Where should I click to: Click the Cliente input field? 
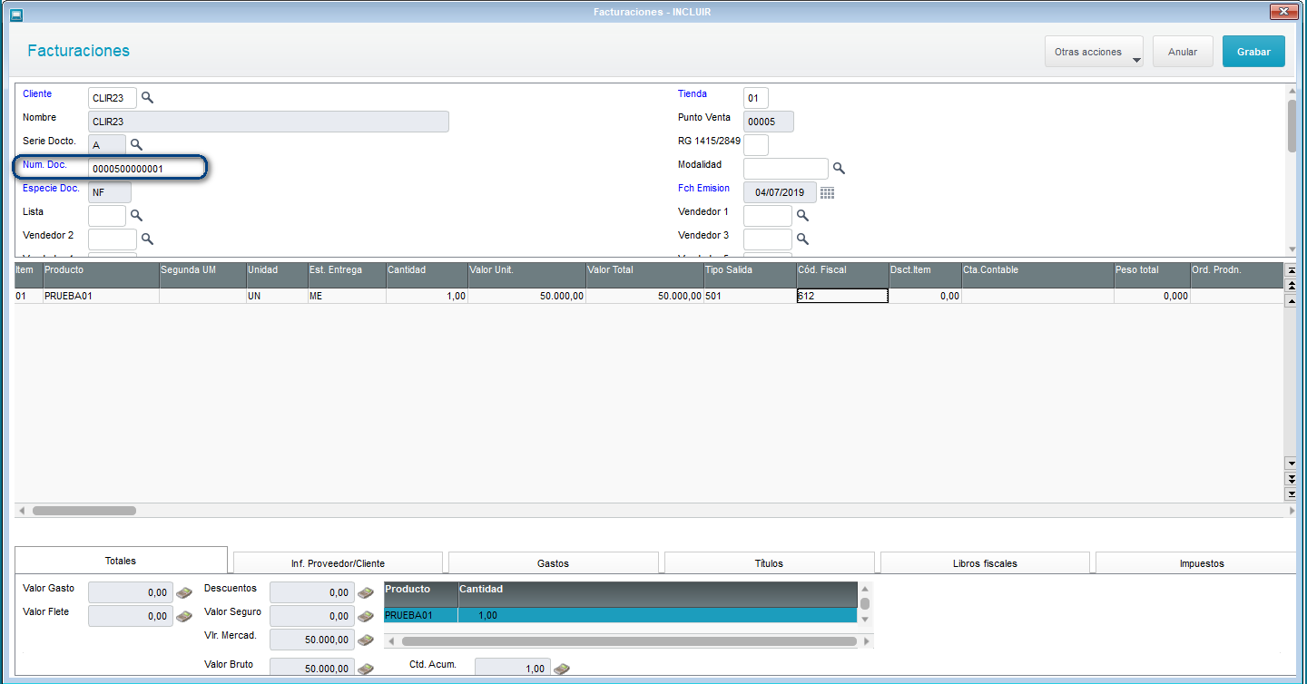pos(113,98)
